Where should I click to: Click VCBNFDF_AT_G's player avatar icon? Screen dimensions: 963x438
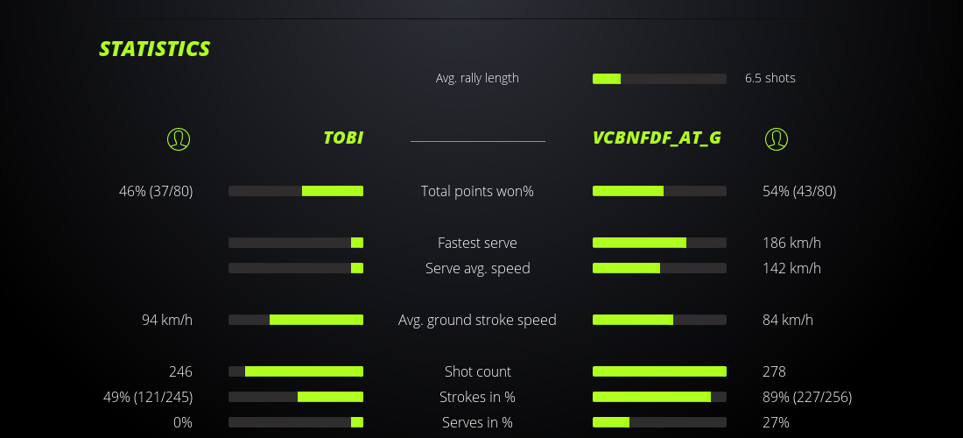[777, 138]
